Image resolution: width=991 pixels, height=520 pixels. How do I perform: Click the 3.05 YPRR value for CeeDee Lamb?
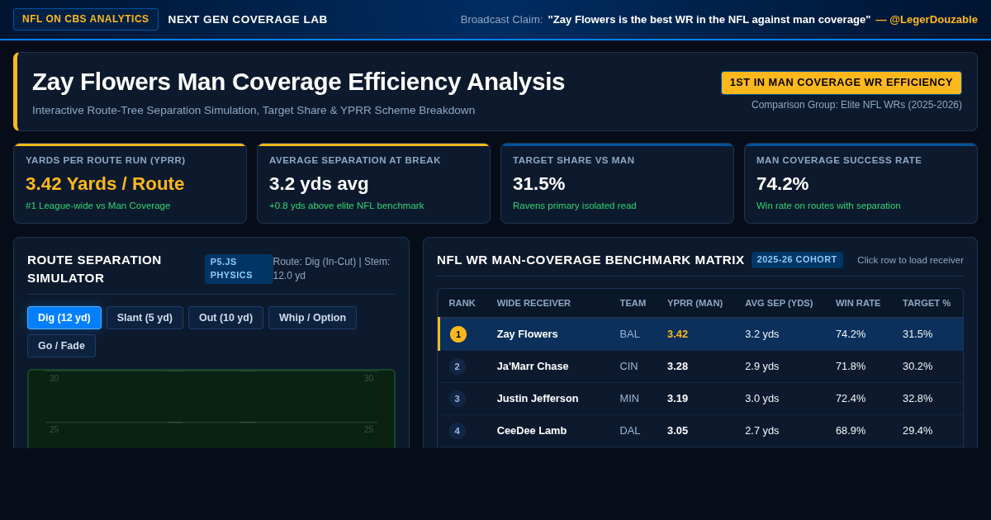click(677, 431)
